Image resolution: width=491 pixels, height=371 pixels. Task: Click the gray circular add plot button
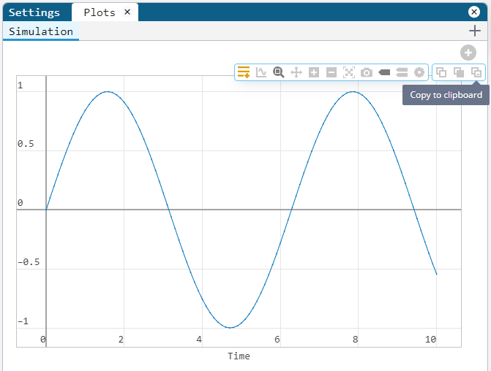pyautogui.click(x=468, y=53)
